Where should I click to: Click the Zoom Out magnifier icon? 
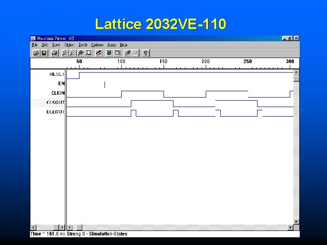73,53
